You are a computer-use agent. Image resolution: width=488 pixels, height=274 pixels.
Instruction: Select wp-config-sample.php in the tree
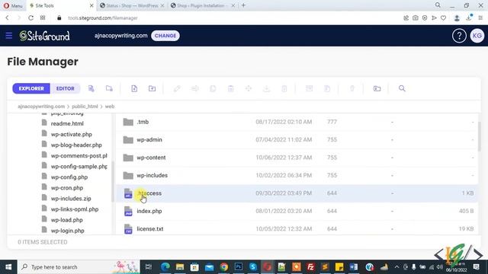click(x=79, y=166)
